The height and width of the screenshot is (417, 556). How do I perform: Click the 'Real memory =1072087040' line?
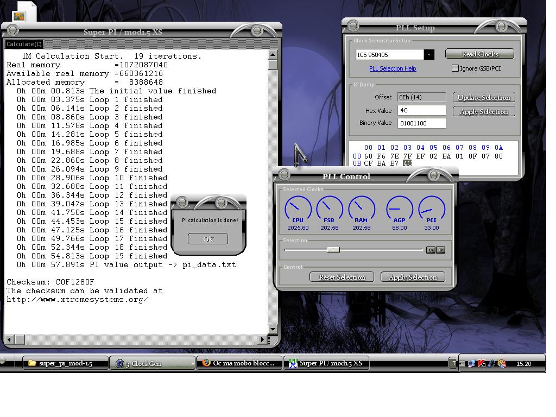pyautogui.click(x=87, y=65)
